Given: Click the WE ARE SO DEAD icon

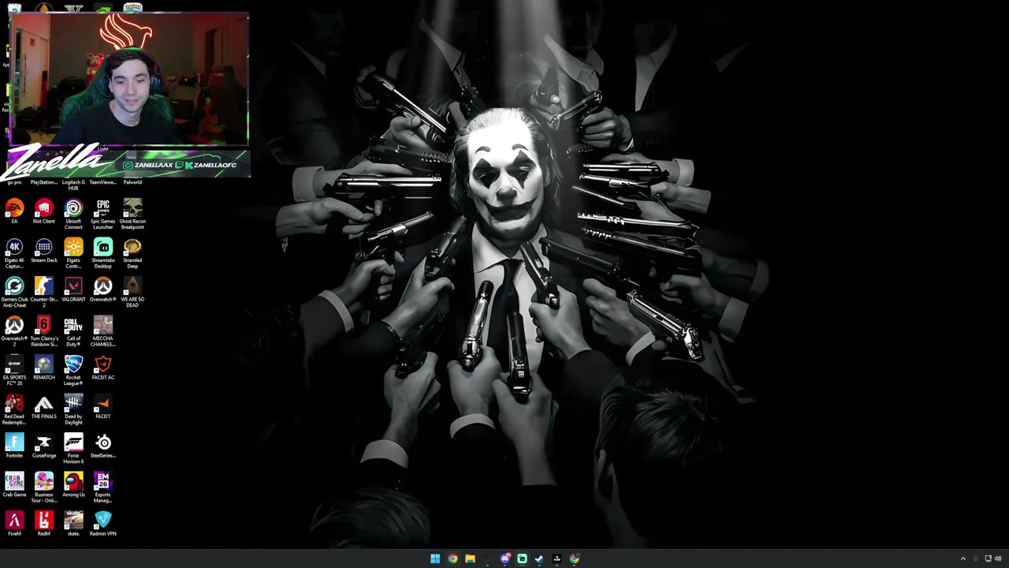Looking at the screenshot, I should point(132,292).
